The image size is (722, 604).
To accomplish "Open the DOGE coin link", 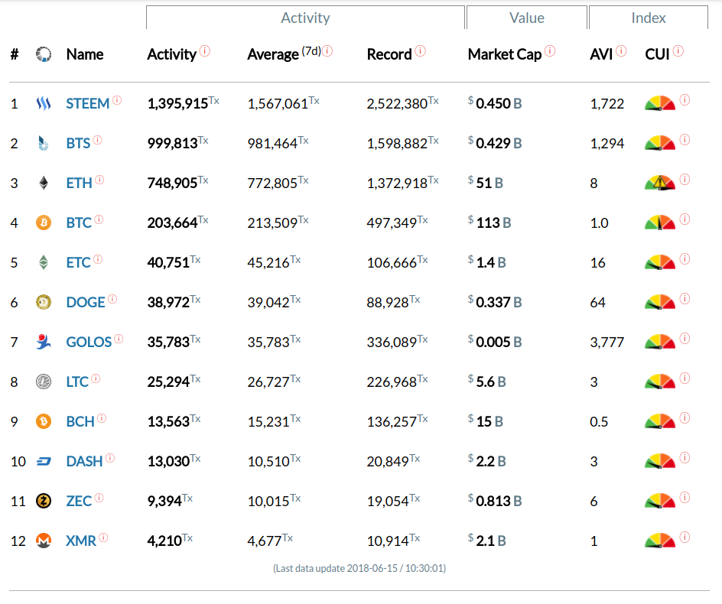I will (x=86, y=303).
